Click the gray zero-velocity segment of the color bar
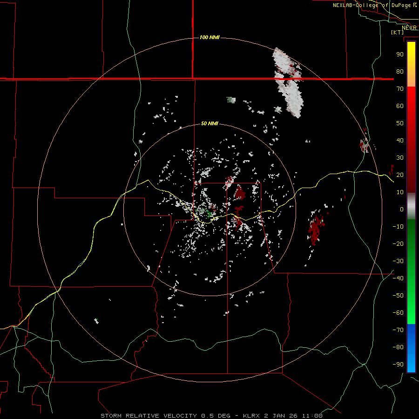 [411, 206]
